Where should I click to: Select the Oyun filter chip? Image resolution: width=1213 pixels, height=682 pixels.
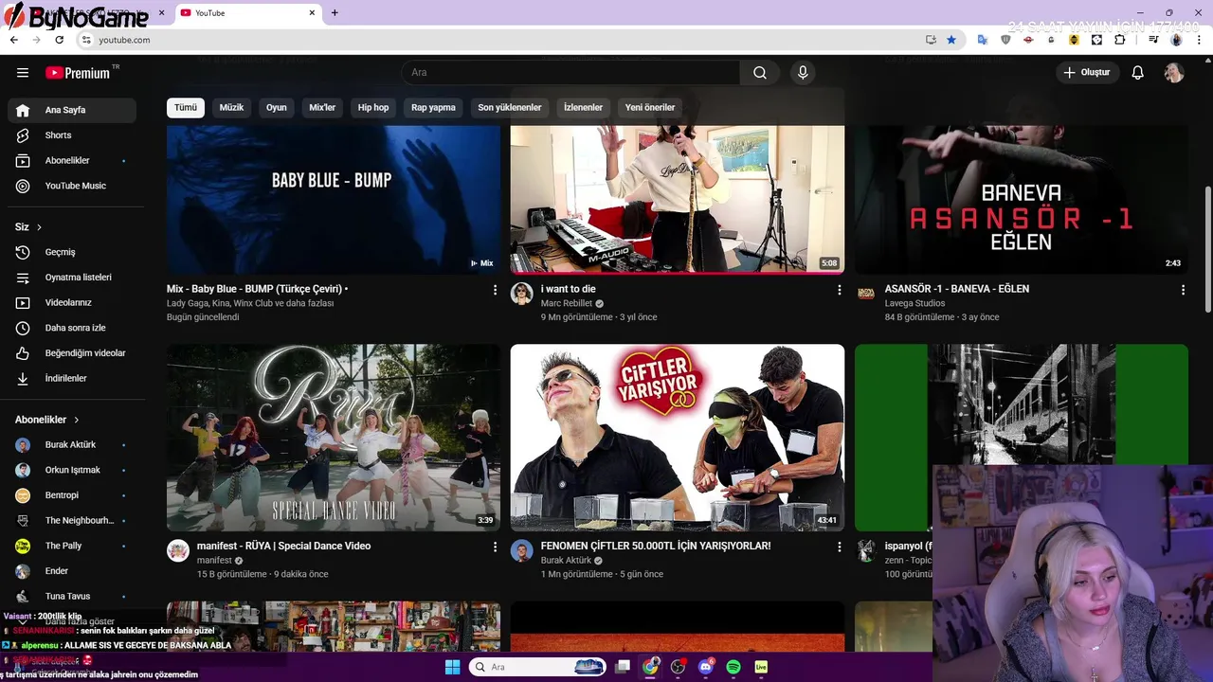(277, 107)
